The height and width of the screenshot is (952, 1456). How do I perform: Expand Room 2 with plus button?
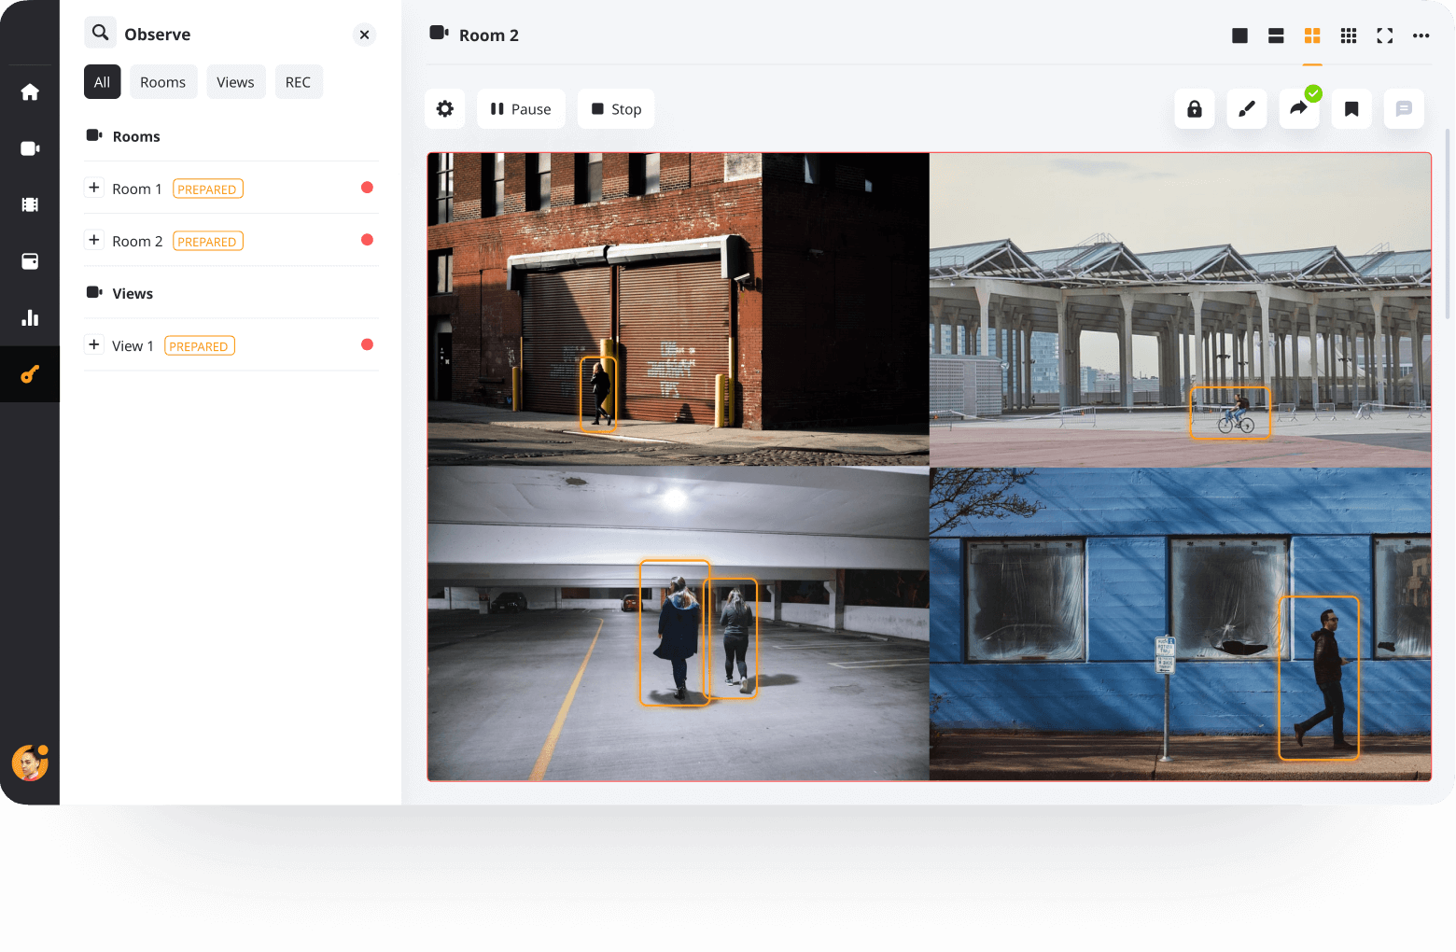click(94, 240)
